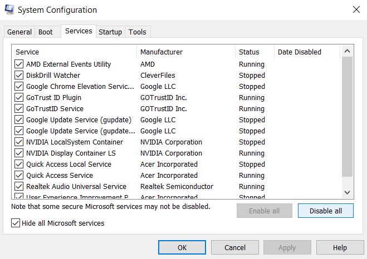Open the Boot tab
The image size is (367, 259).
46,32
